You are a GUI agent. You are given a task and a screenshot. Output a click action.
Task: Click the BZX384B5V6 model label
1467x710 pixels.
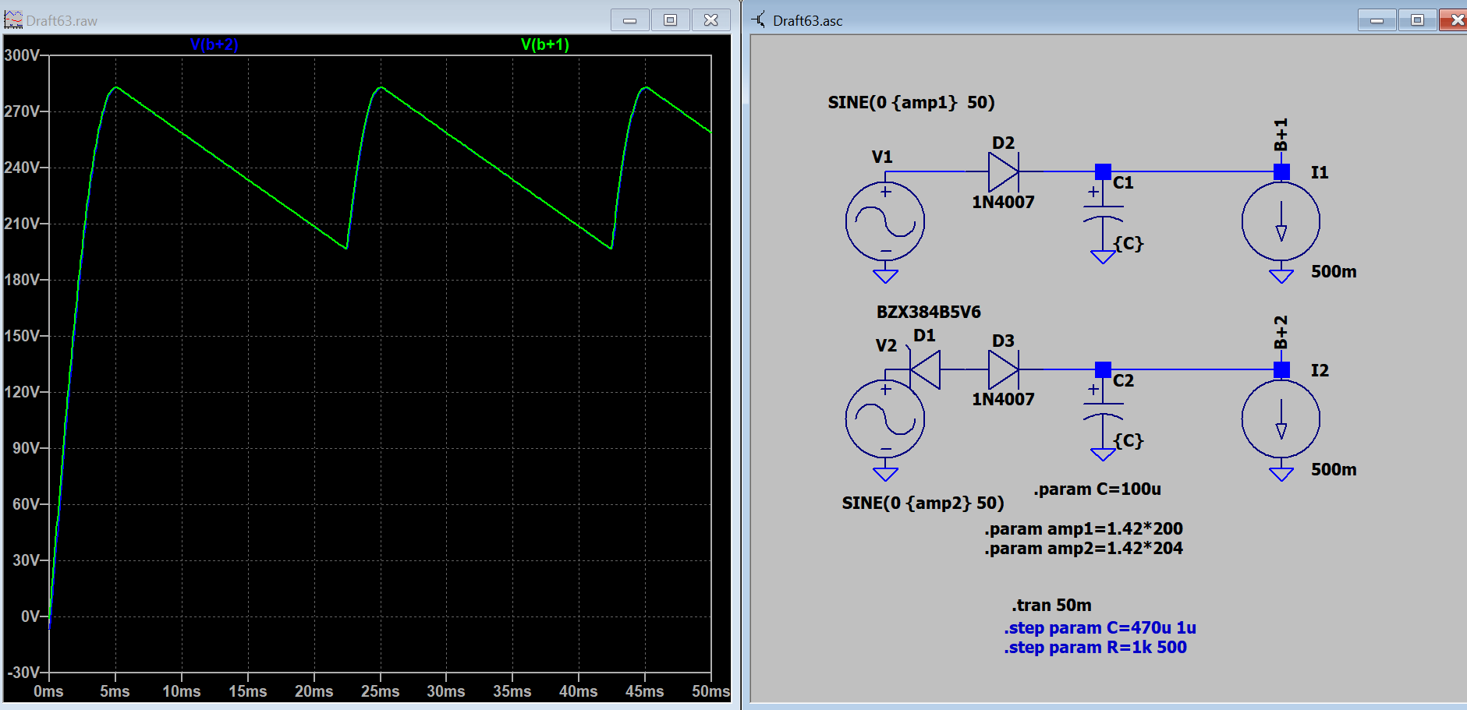click(928, 312)
